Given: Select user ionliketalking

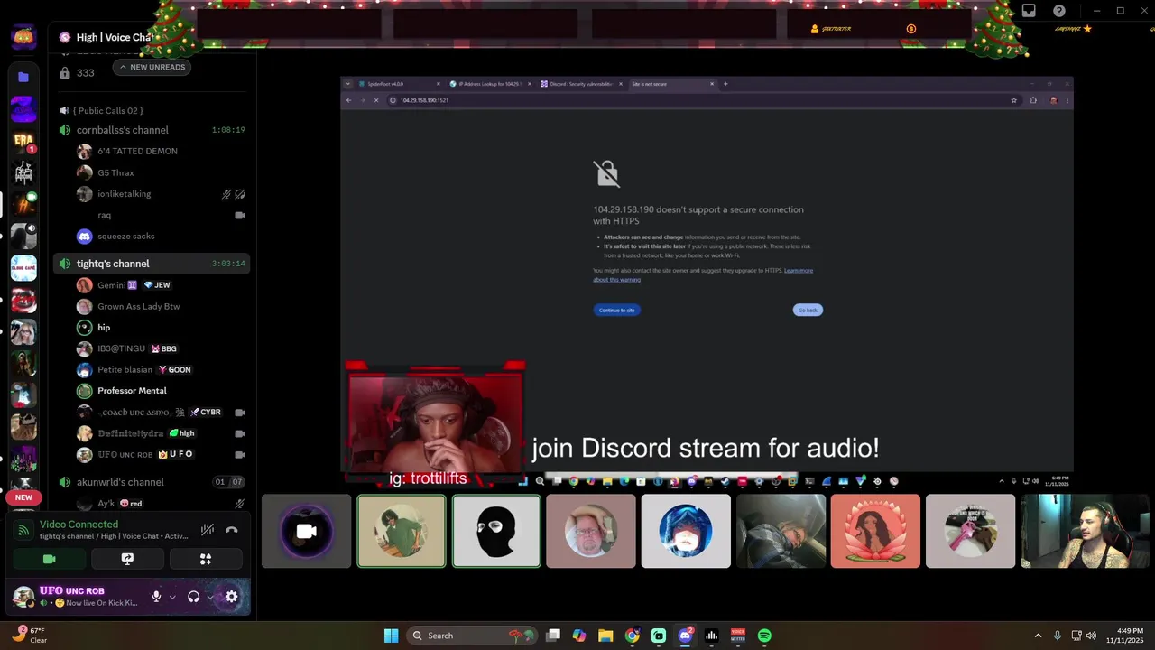Looking at the screenshot, I should 125,194.
